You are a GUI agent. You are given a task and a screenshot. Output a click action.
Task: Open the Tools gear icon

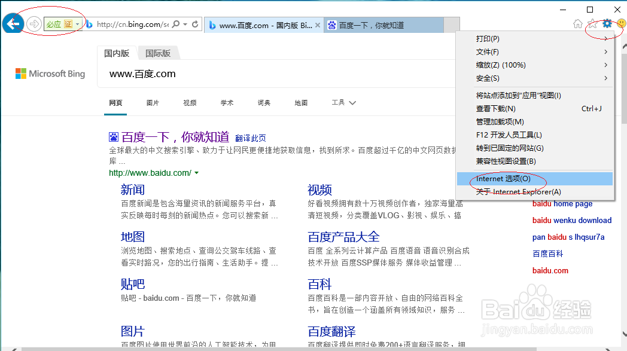(607, 23)
